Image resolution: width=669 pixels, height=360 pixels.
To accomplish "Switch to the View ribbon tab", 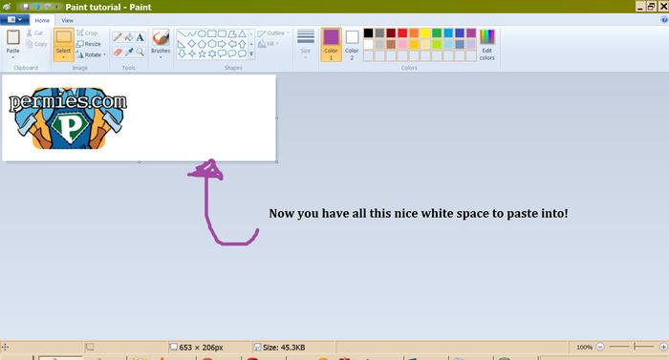I will pos(67,20).
